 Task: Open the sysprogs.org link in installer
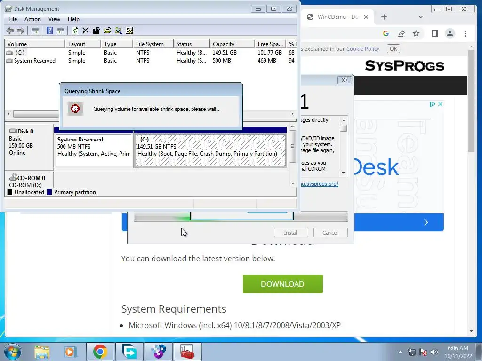[x=320, y=184]
